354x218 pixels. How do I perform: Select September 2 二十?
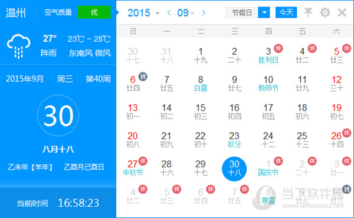pyautogui.click(x=235, y=55)
